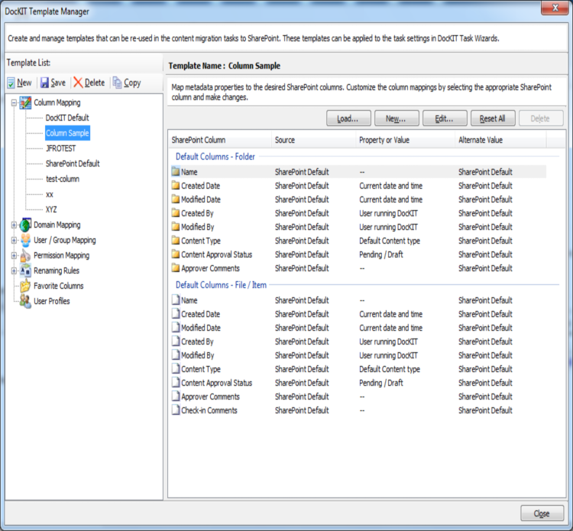The image size is (573, 531).
Task: Select the Permission Mapping icon
Action: 25,256
